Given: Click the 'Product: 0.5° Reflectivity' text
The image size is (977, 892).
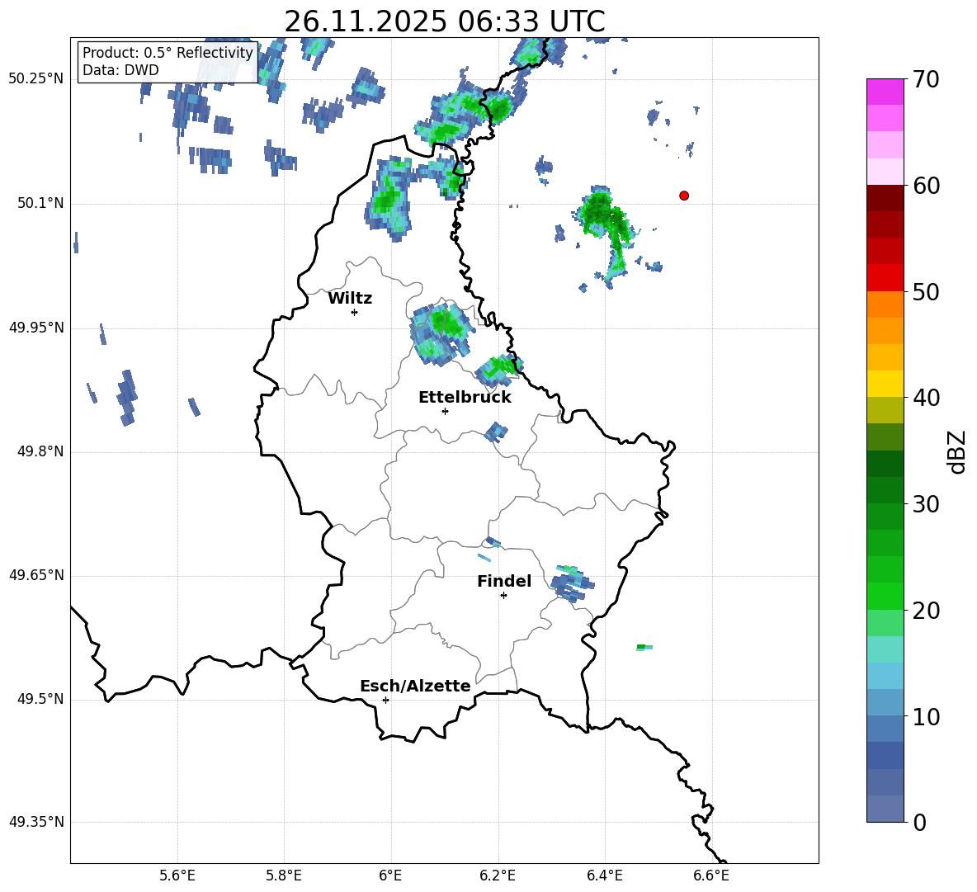Looking at the screenshot, I should (168, 52).
